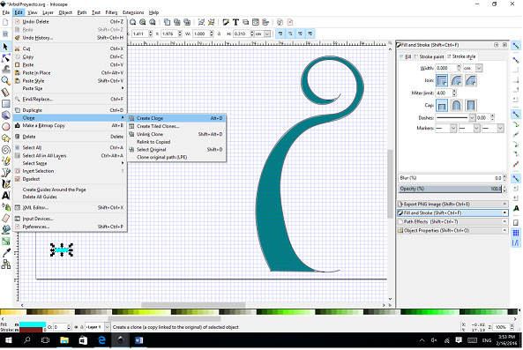The width and height of the screenshot is (523, 350).
Task: Select the Zoom magnifier tool
Action: (5, 80)
